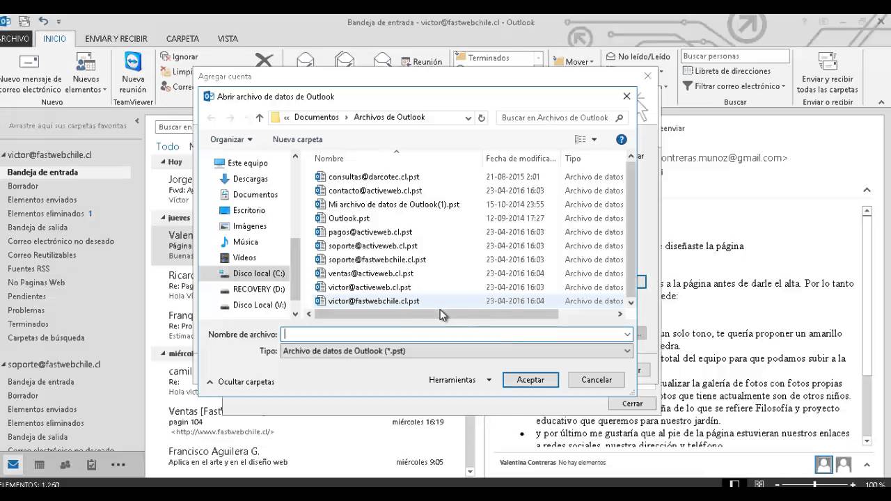Click Cerrar in Agregar cuenta dialog

(632, 404)
